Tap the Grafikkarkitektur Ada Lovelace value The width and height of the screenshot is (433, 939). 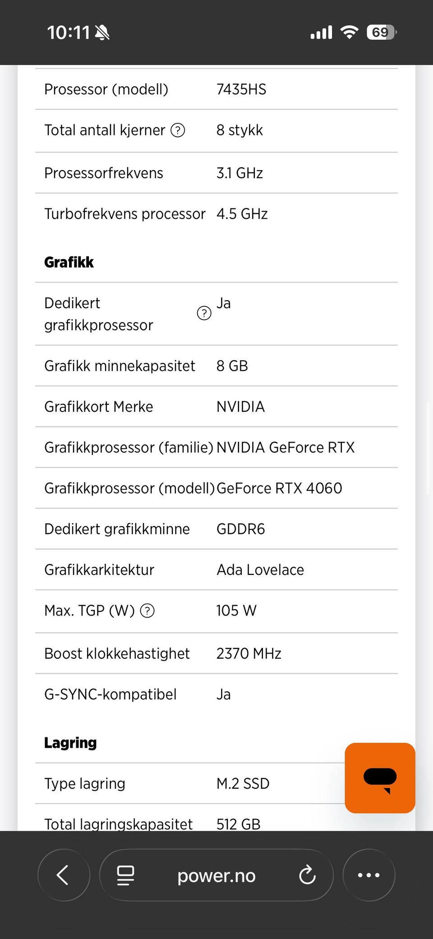260,570
